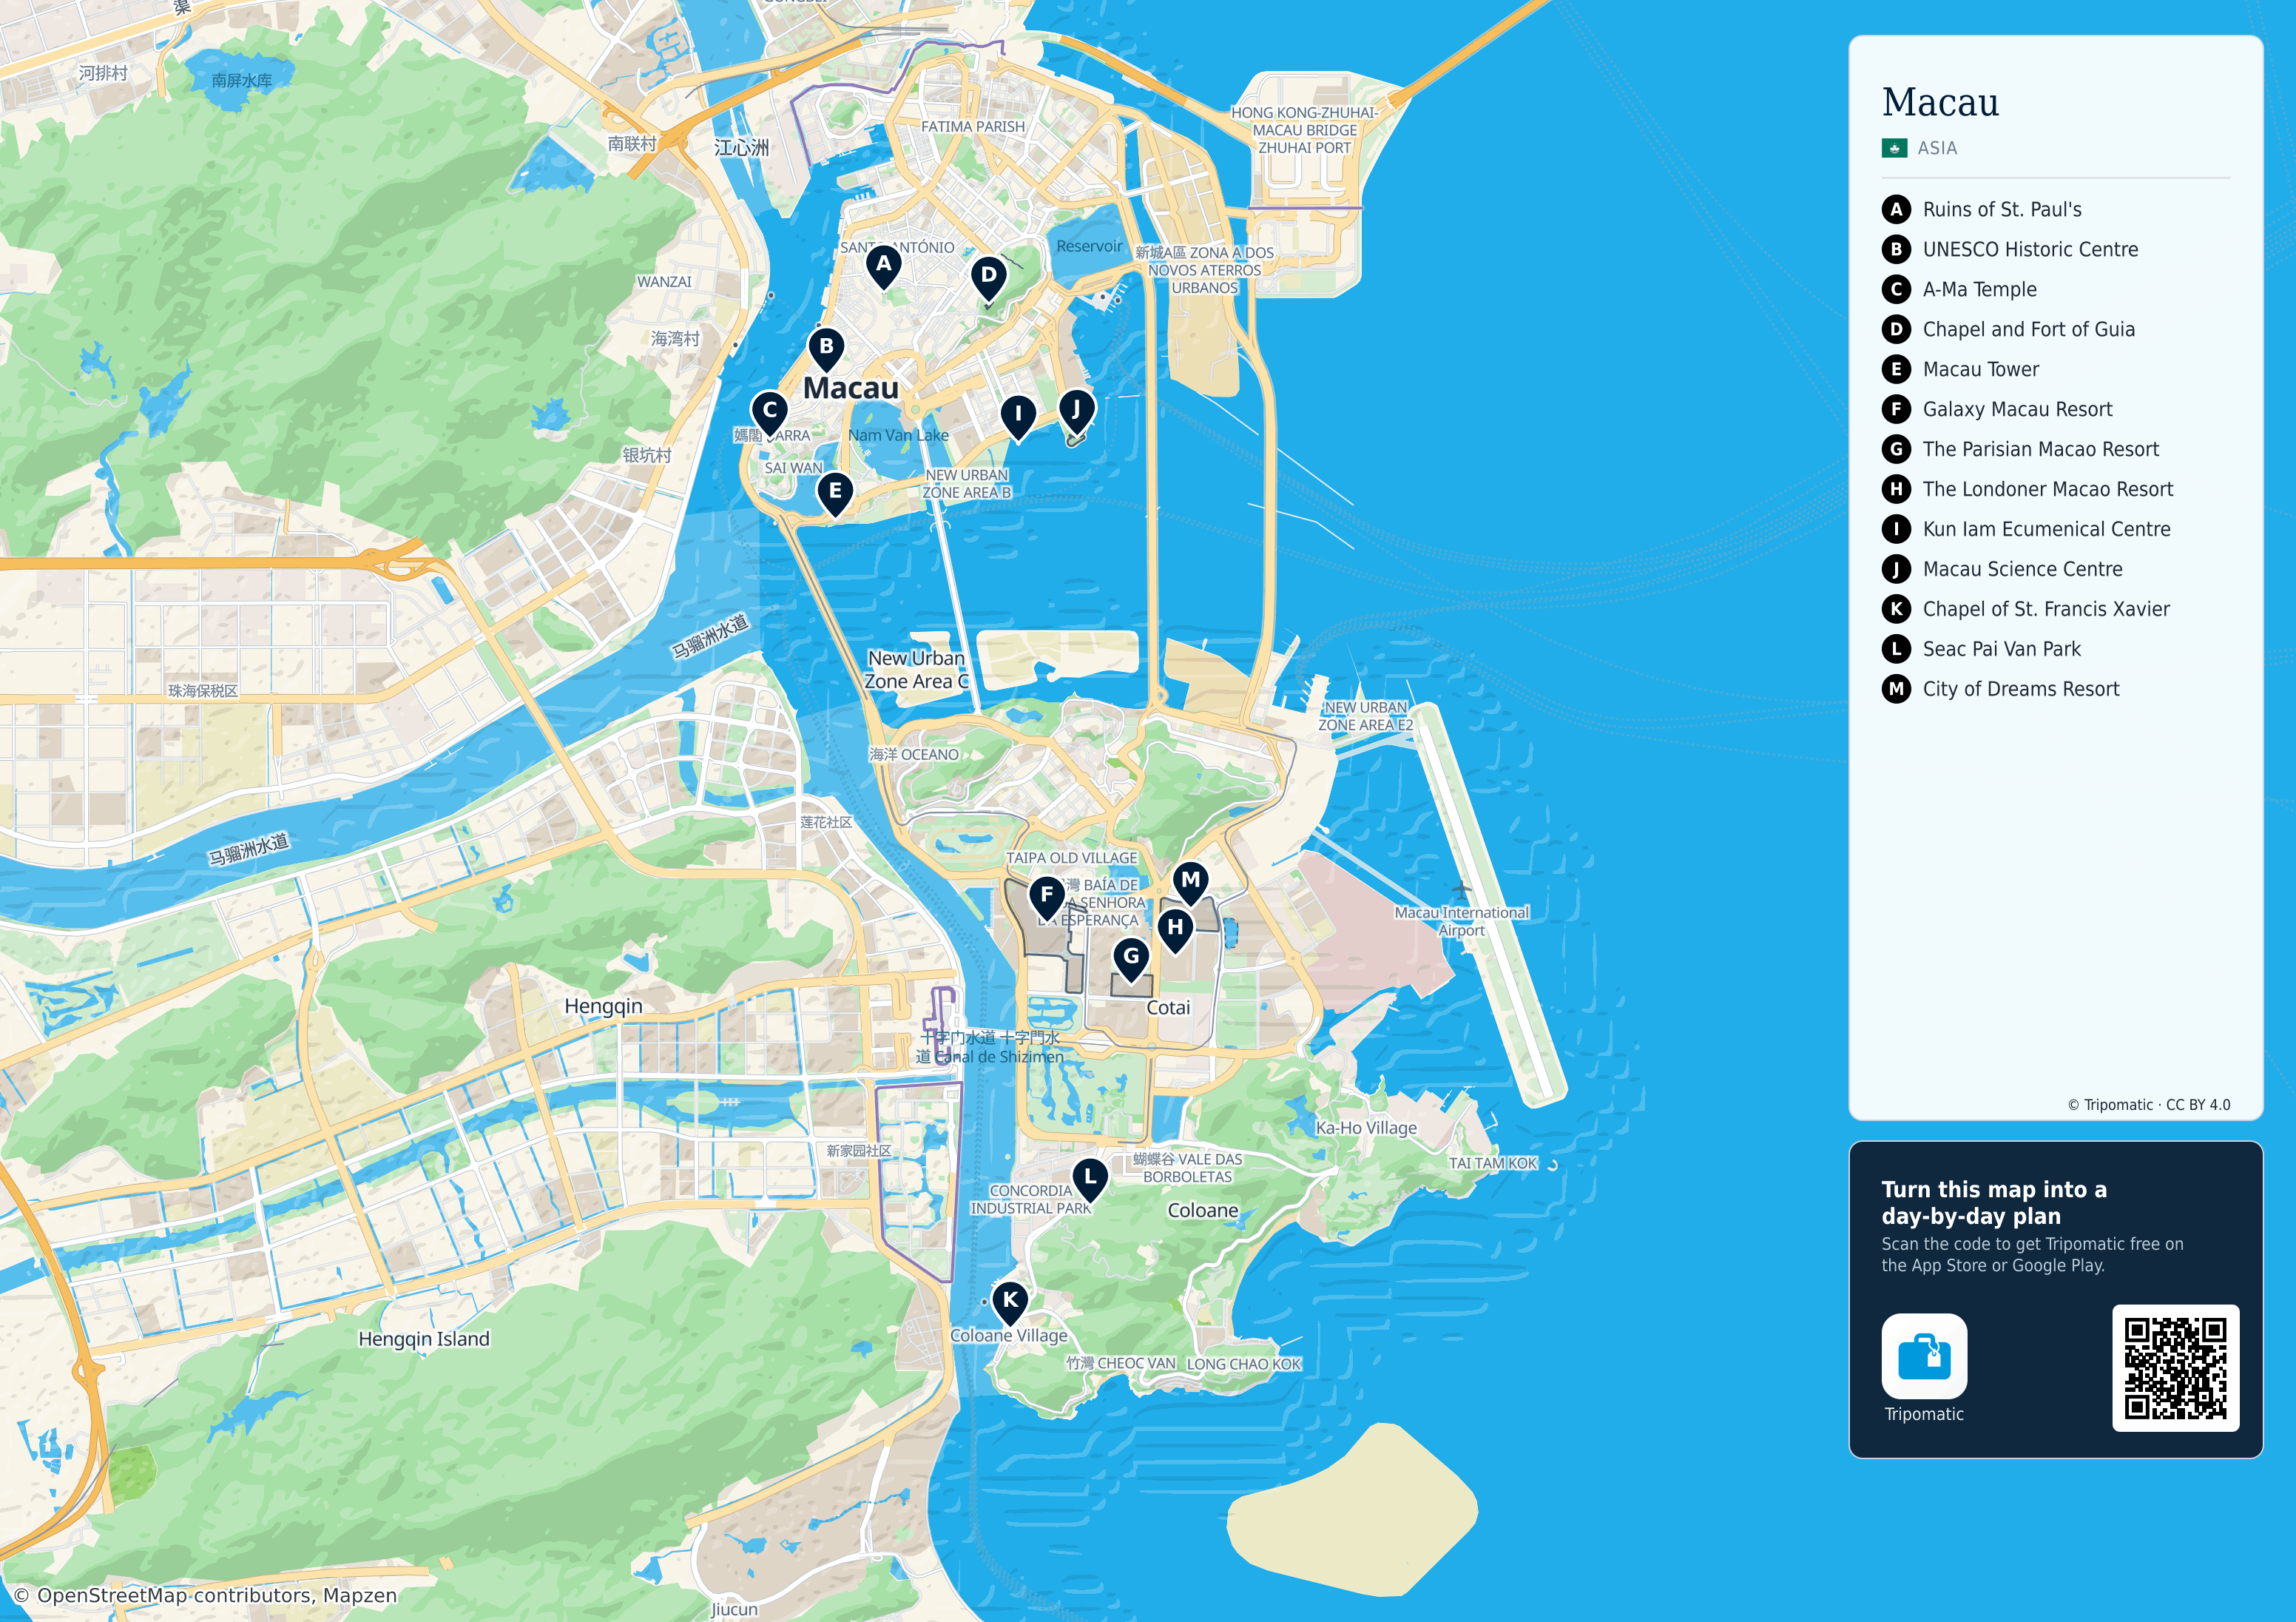Click legend badge M in the list
Viewport: 2296px width, 1622px height.
[x=1896, y=690]
